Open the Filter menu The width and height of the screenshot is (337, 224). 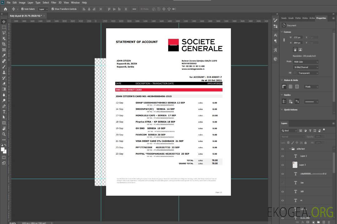pyautogui.click(x=54, y=2)
